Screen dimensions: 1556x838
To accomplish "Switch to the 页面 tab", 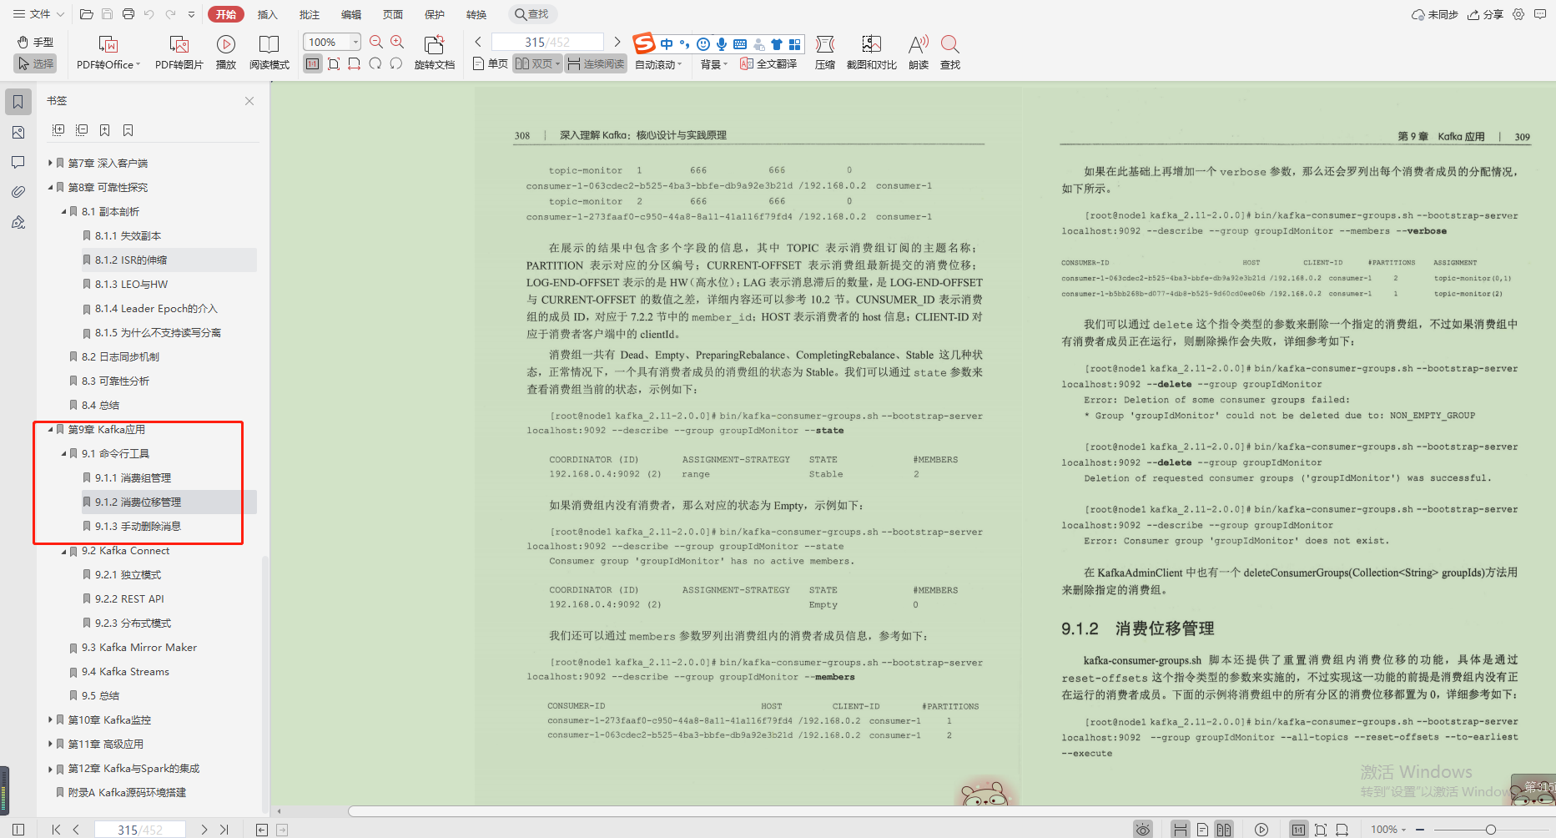I will pos(392,14).
